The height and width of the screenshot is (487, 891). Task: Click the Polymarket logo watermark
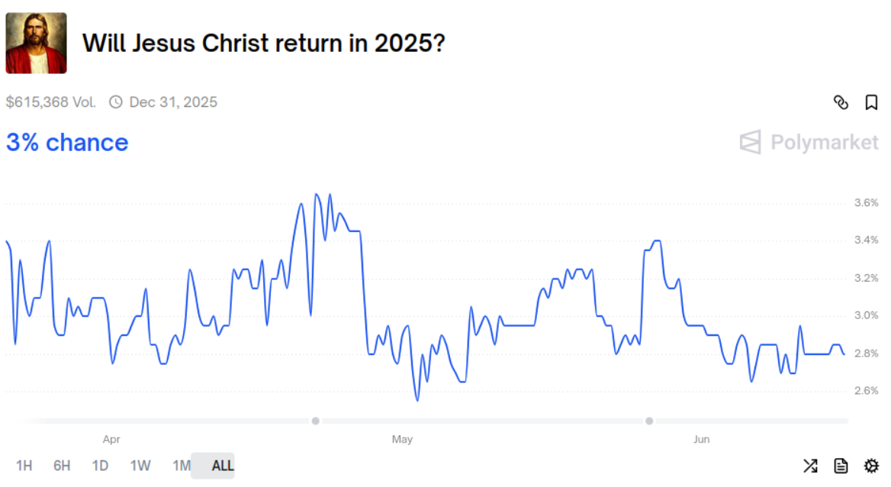point(809,143)
